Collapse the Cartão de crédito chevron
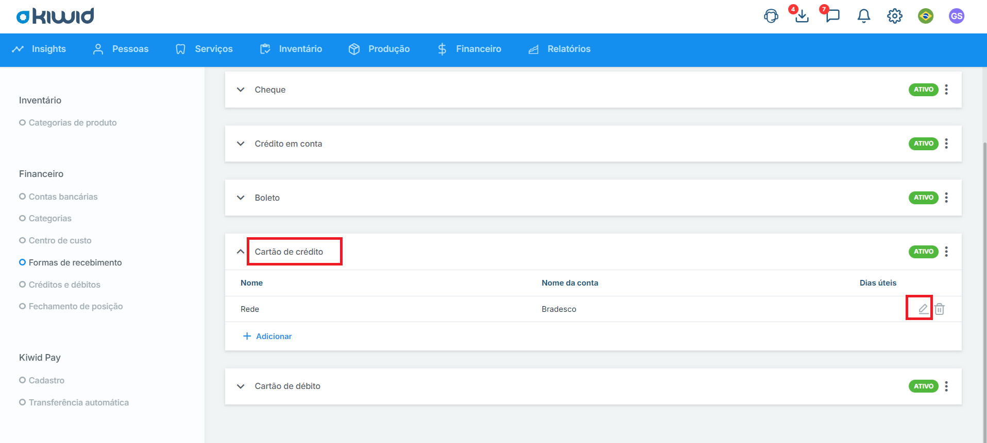 click(241, 252)
